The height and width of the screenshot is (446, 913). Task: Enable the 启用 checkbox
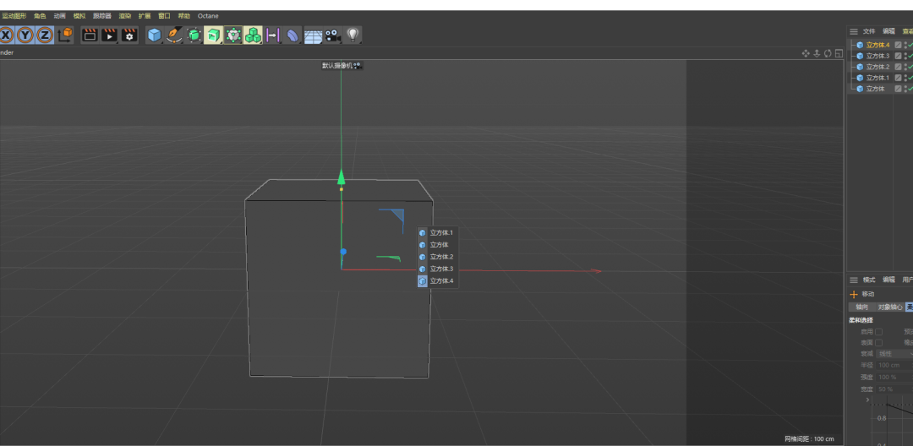point(879,331)
